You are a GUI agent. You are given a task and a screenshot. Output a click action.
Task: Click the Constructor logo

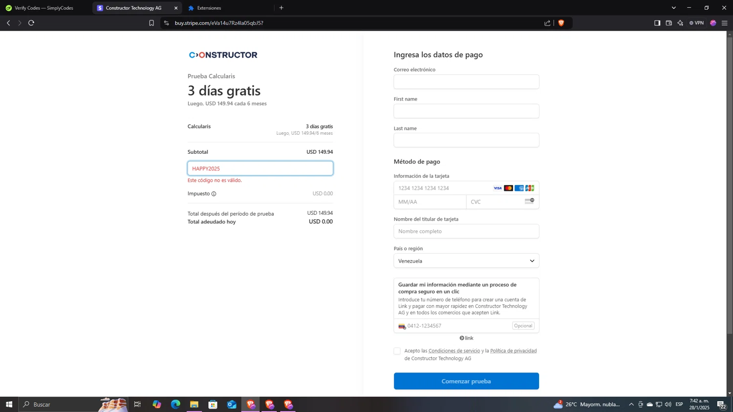tap(223, 55)
